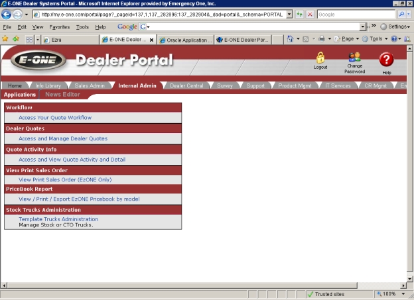414x300 pixels.
Task: Click the browser Forward arrow
Action: (17, 14)
